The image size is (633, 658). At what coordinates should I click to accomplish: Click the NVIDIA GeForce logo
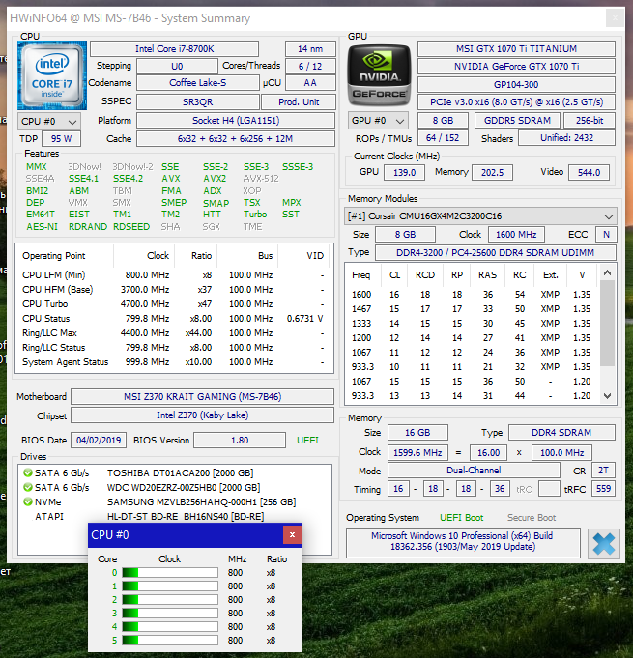(x=379, y=75)
